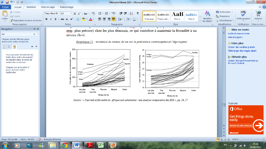Apply the Titre 2 style
The height and width of the screenshot is (149, 266).
tap(191, 16)
